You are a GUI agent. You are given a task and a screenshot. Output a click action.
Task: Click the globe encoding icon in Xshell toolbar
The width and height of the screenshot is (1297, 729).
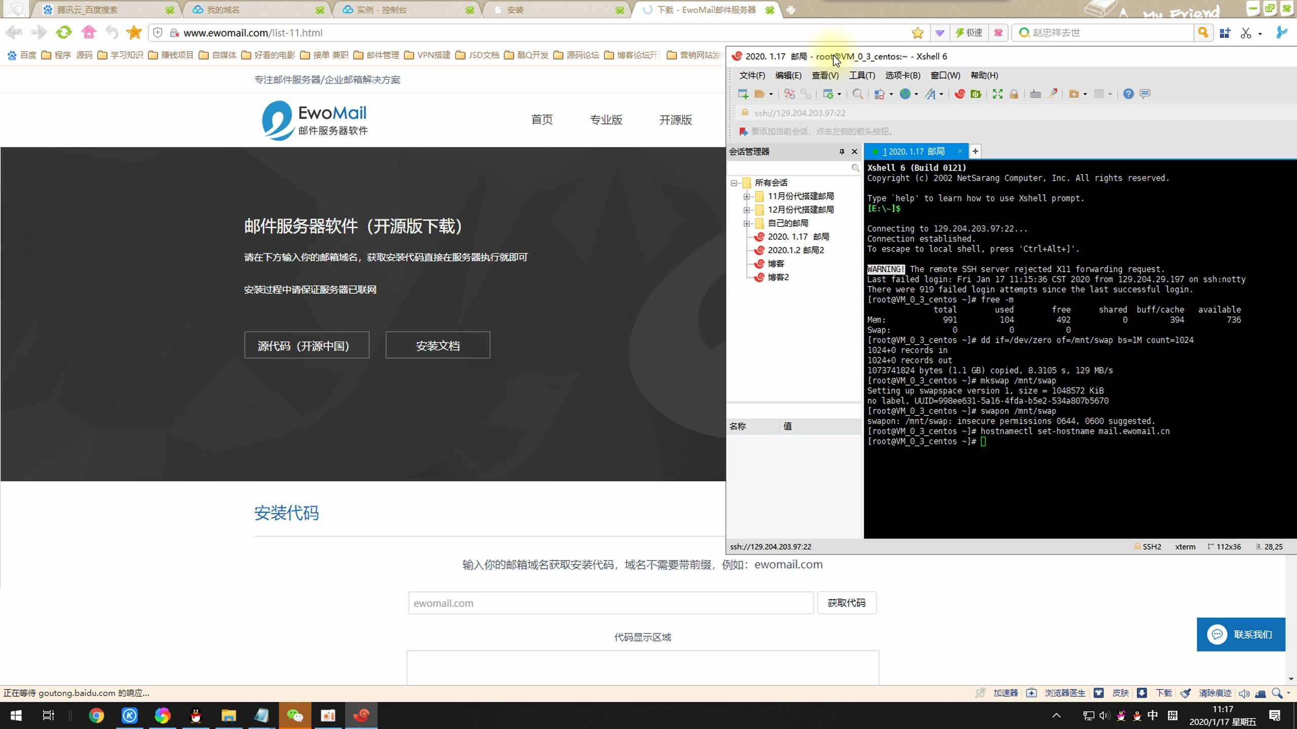905,94
